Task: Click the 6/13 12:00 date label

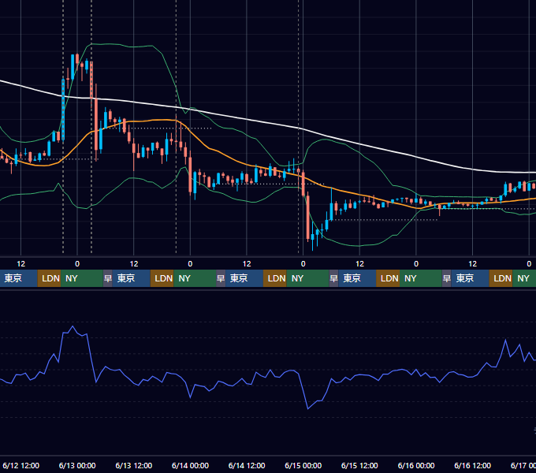Action: (x=134, y=465)
